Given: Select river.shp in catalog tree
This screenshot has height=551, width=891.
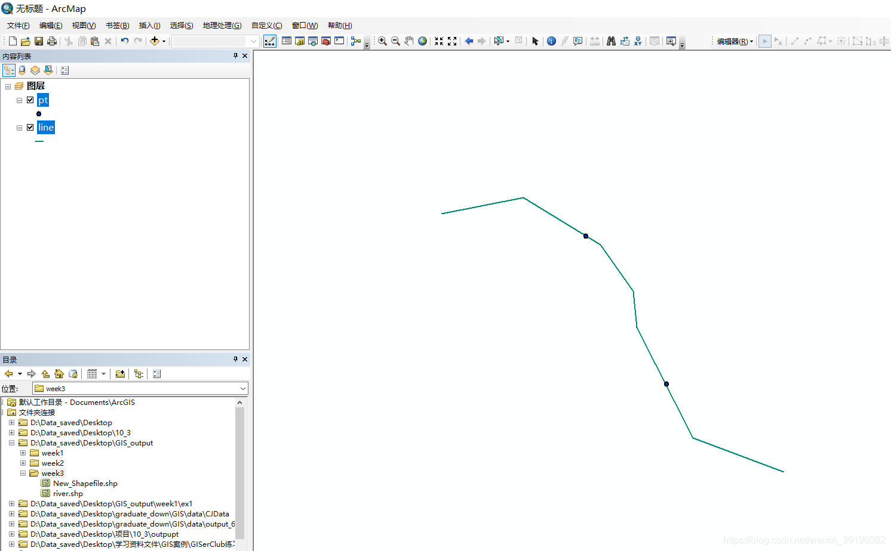Looking at the screenshot, I should 68,494.
